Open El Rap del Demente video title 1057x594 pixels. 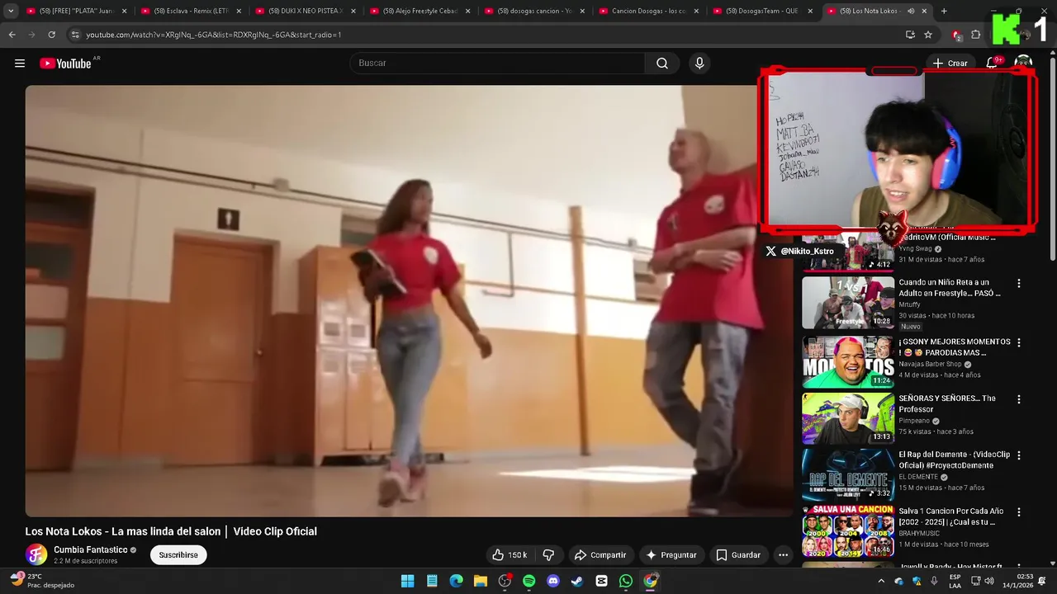(954, 460)
